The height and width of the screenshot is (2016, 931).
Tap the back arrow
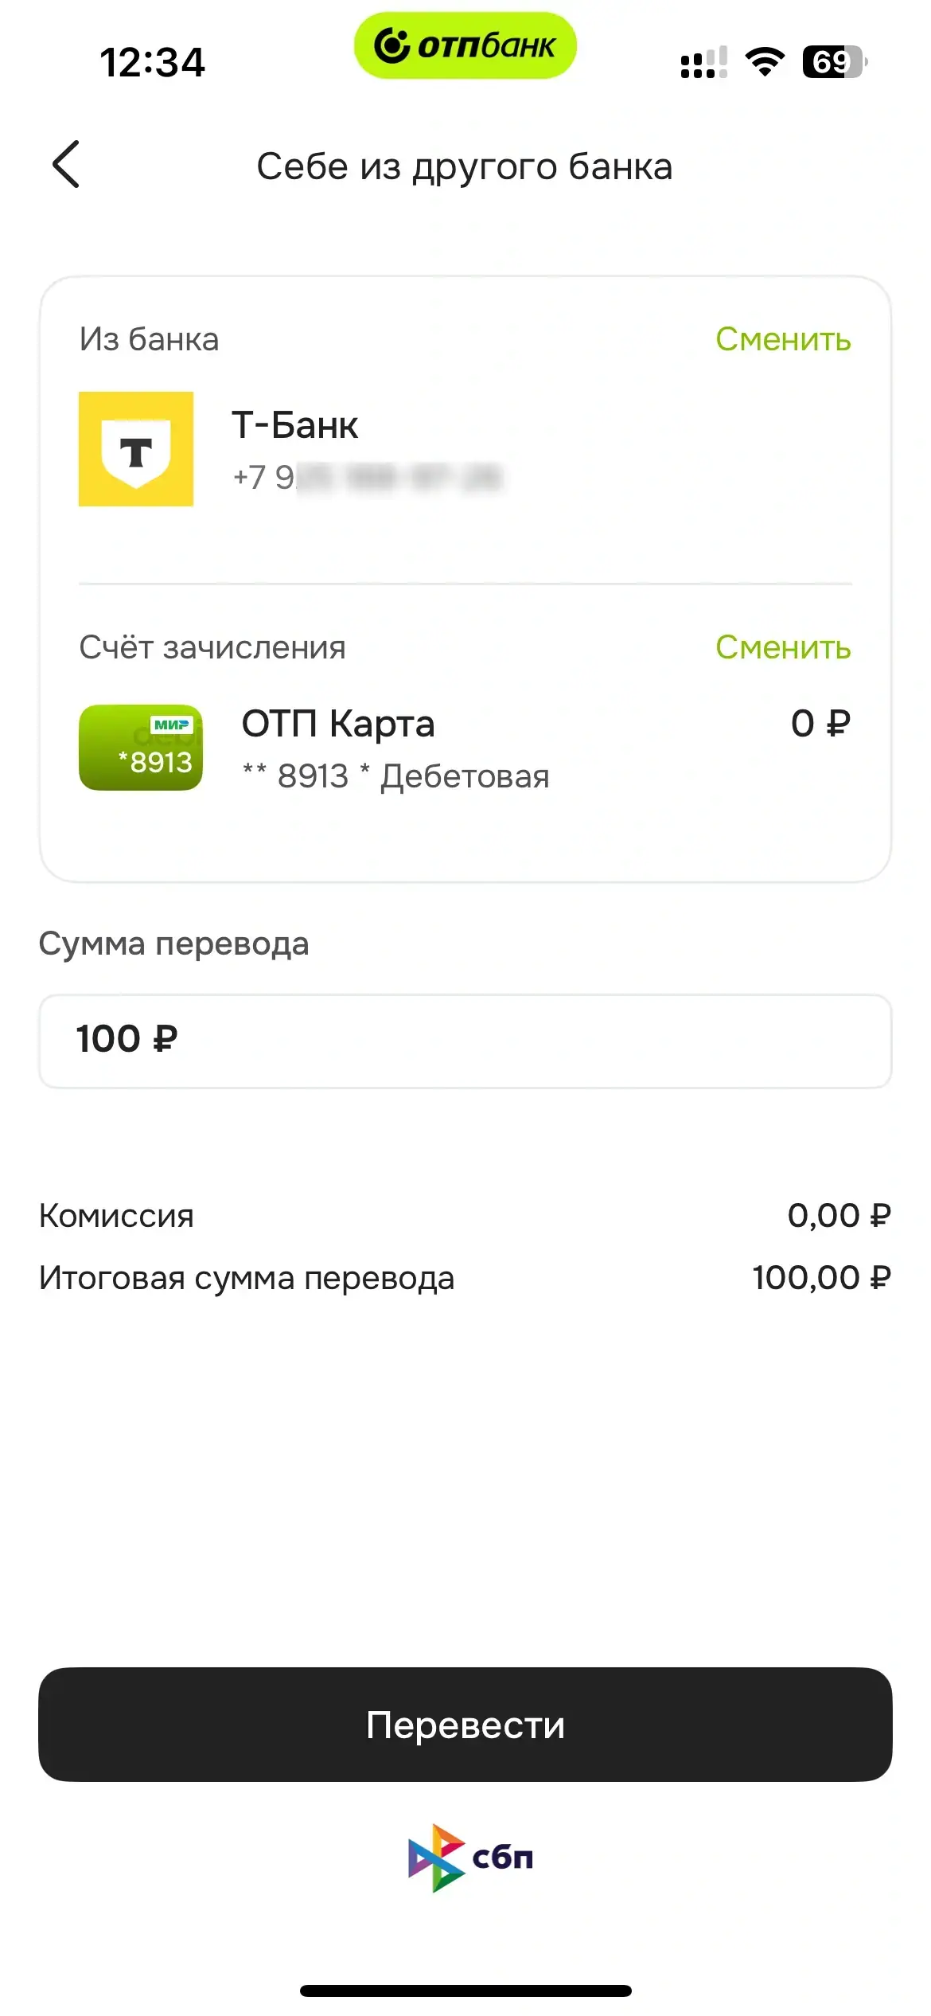click(66, 165)
